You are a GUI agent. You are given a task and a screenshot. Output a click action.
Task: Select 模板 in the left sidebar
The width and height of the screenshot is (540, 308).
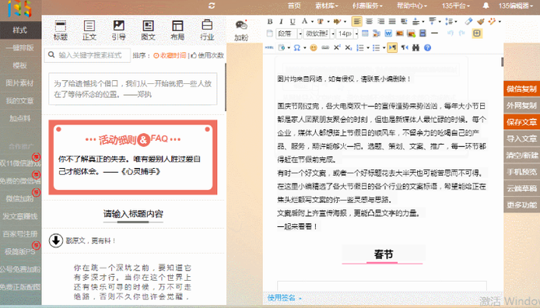(20, 65)
